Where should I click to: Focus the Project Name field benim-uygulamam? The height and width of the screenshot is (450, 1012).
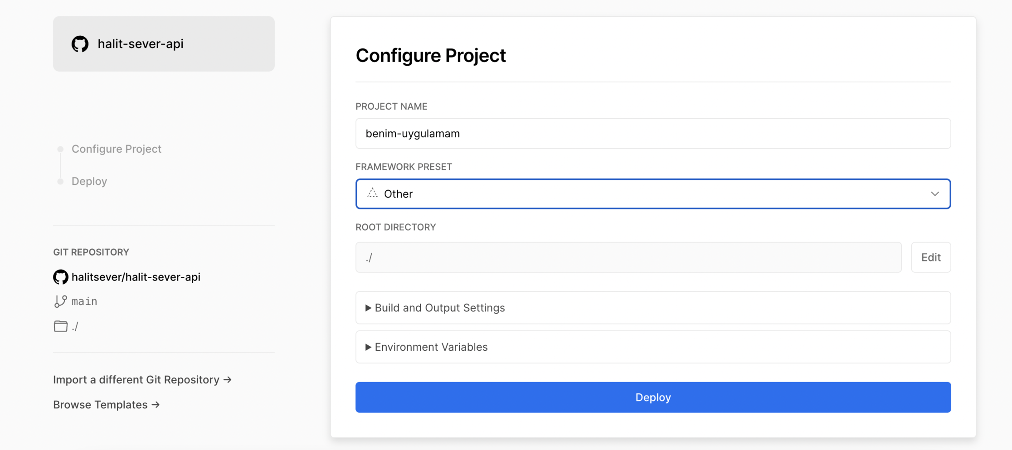[x=653, y=134]
